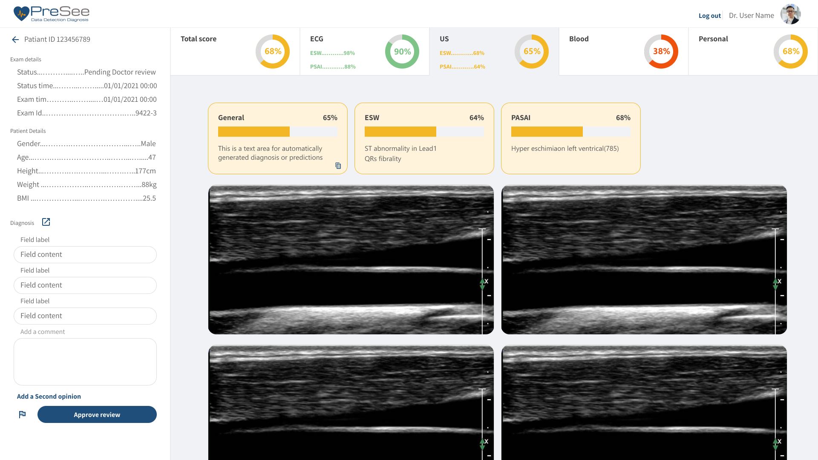Screen dimensions: 818x460
Task: Click the Log out link
Action: click(x=710, y=16)
